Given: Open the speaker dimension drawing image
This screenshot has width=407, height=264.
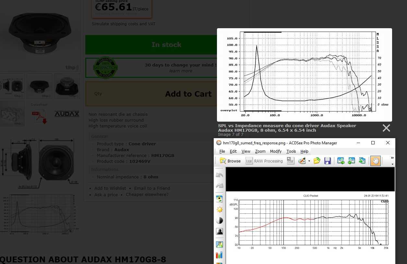Looking at the screenshot, I should tap(39, 162).
